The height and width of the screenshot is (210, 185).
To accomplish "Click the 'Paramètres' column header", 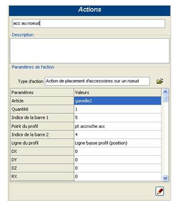I will (x=42, y=93).
